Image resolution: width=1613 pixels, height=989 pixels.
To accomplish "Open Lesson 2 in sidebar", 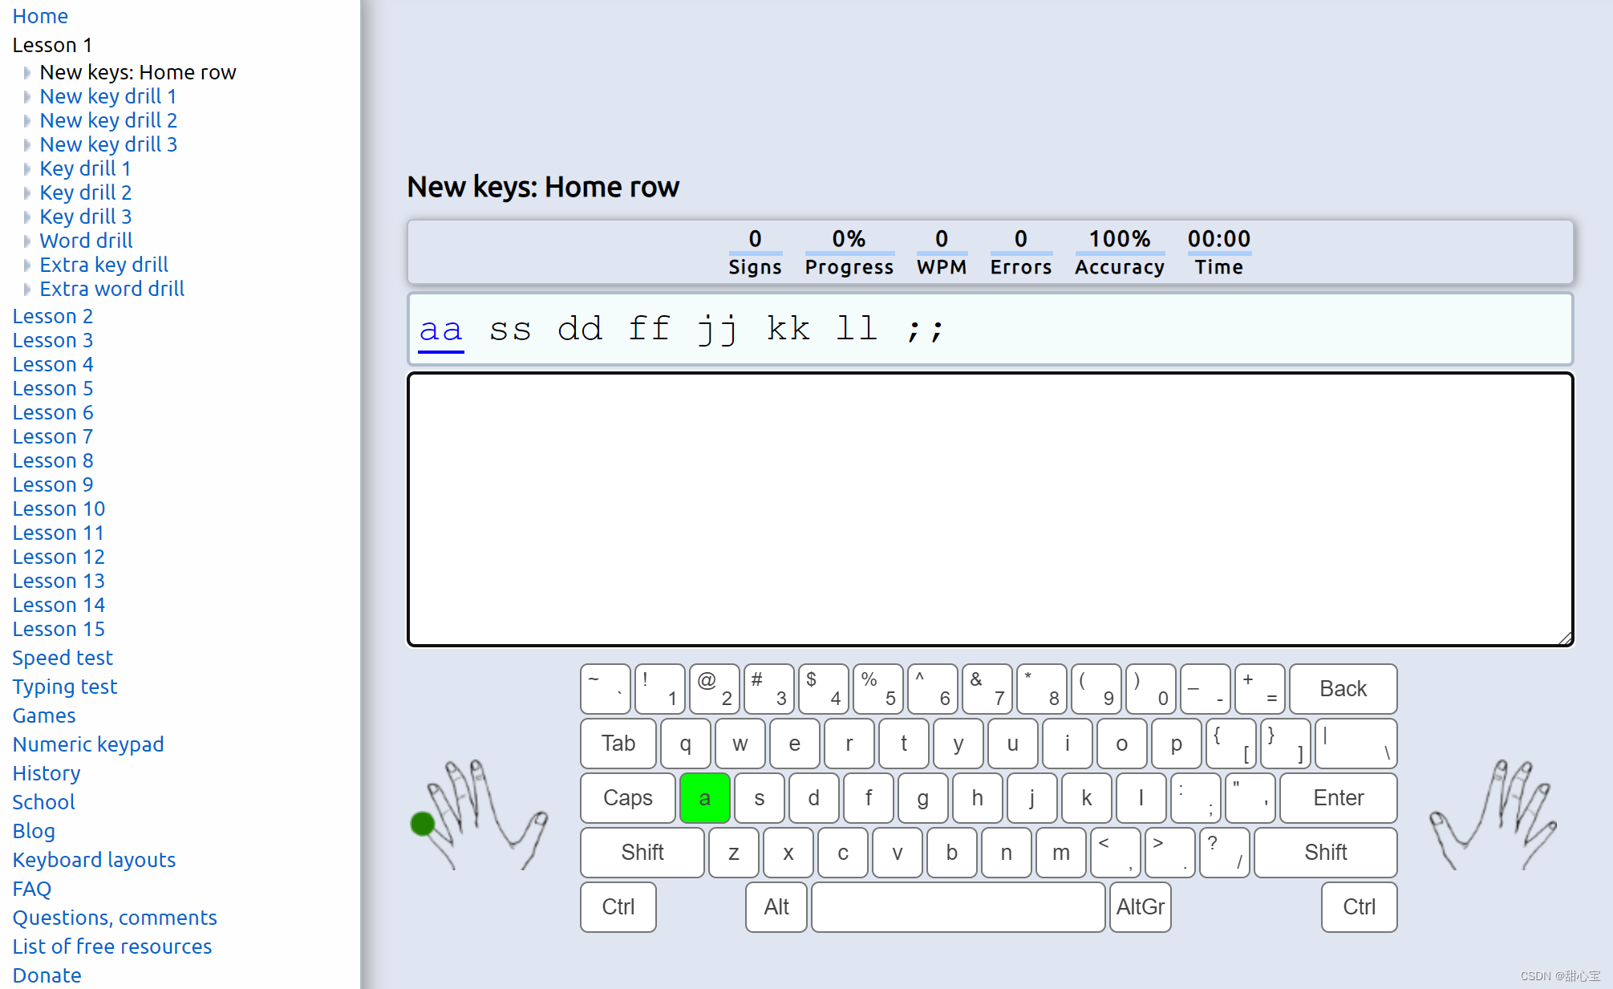I will pyautogui.click(x=53, y=316).
